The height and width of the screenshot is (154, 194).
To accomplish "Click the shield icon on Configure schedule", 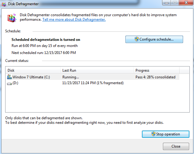I will tap(137, 39).
